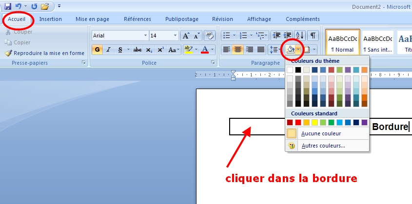This screenshot has width=412, height=204.
Task: Open the Compléments tab
Action: 303,19
